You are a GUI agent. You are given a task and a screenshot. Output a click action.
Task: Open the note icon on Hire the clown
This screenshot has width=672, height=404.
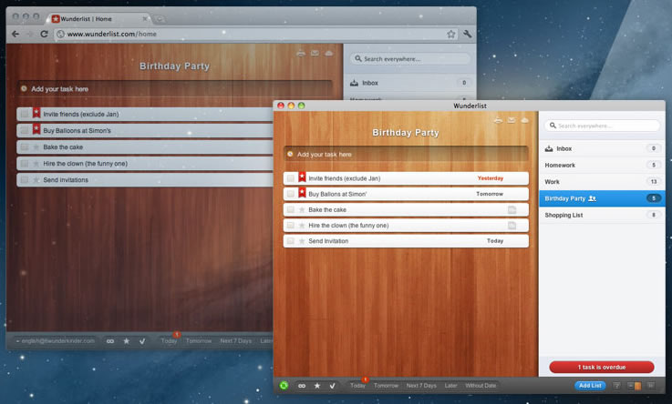pyautogui.click(x=512, y=226)
